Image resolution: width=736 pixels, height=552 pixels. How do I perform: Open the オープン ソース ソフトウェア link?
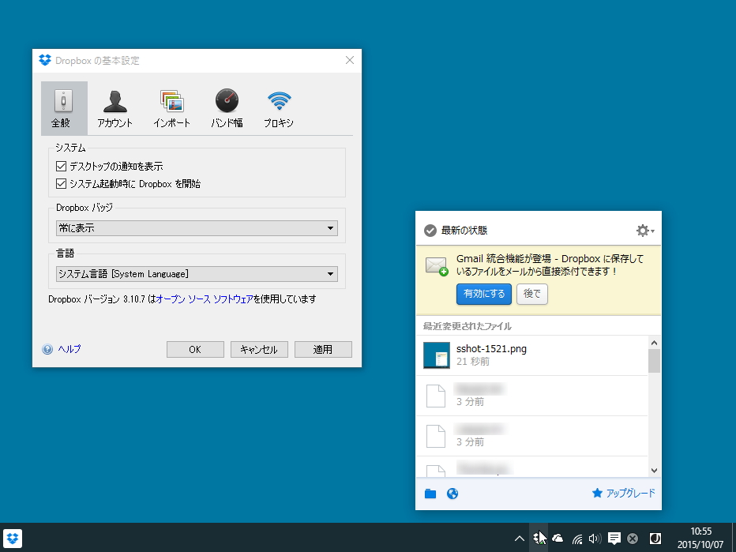(201, 299)
